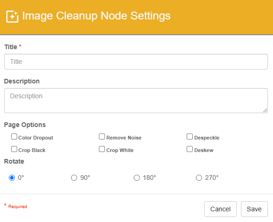Tick the Despeckle checkbox
Viewport: 273px width, 222px height.
pyautogui.click(x=189, y=137)
